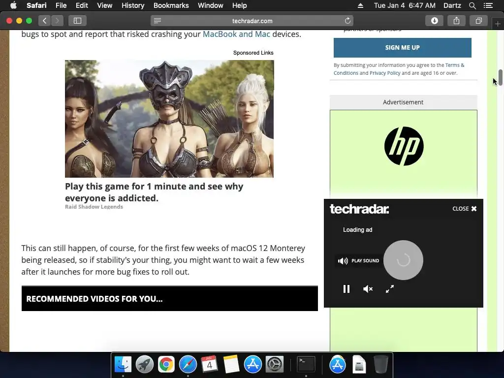Expand video player to fullscreen

(x=390, y=289)
